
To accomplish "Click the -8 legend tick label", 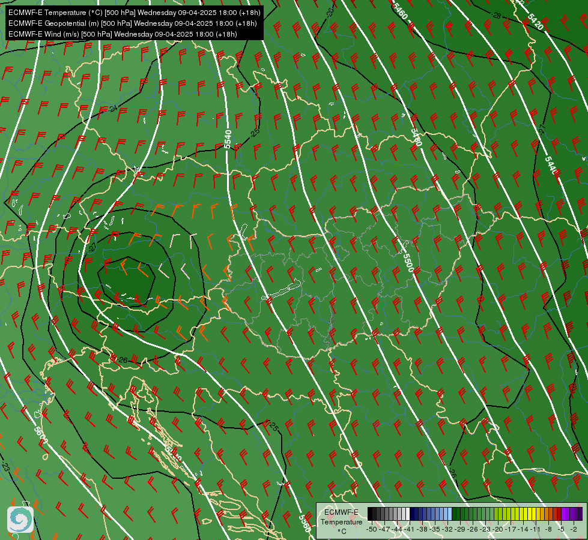I will coord(548,529).
